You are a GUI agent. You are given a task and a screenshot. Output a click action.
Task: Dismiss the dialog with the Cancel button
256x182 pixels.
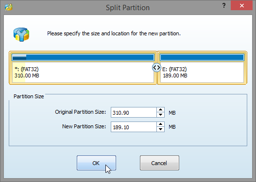coord(159,163)
